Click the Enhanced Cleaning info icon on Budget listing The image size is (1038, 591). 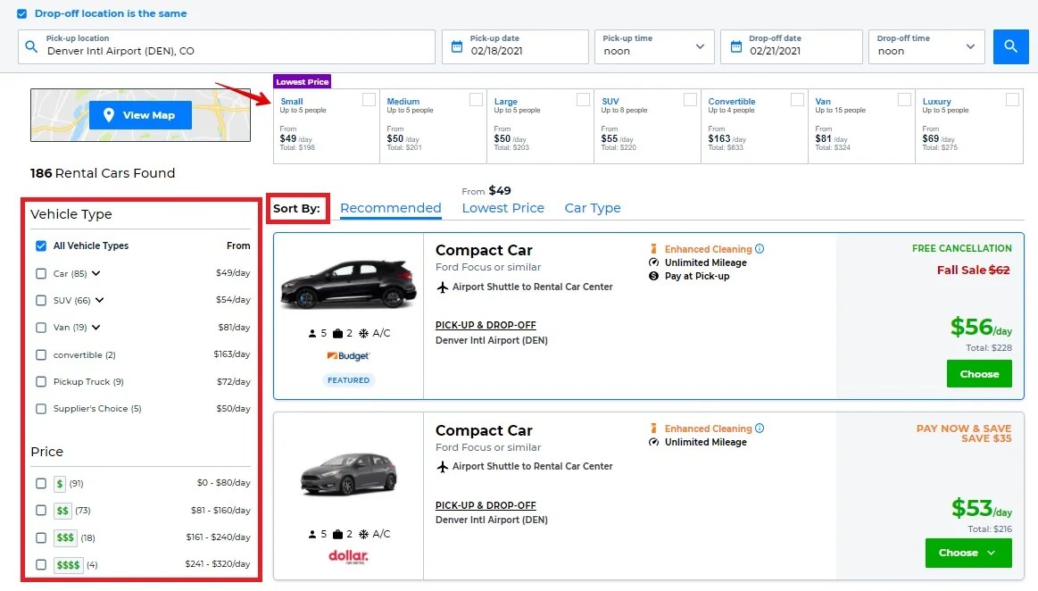(x=760, y=249)
